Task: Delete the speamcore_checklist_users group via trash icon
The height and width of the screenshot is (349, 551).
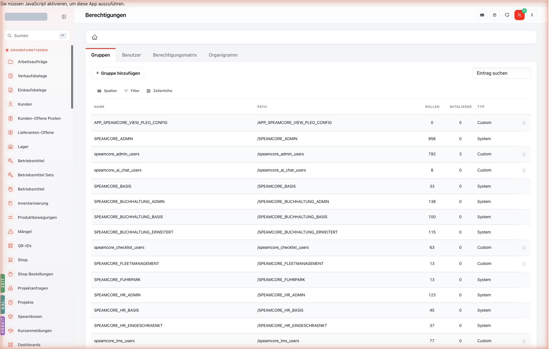Action: (524, 248)
